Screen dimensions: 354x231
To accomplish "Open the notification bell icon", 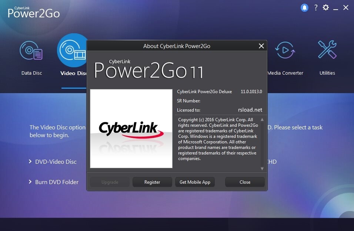I will (x=304, y=8).
